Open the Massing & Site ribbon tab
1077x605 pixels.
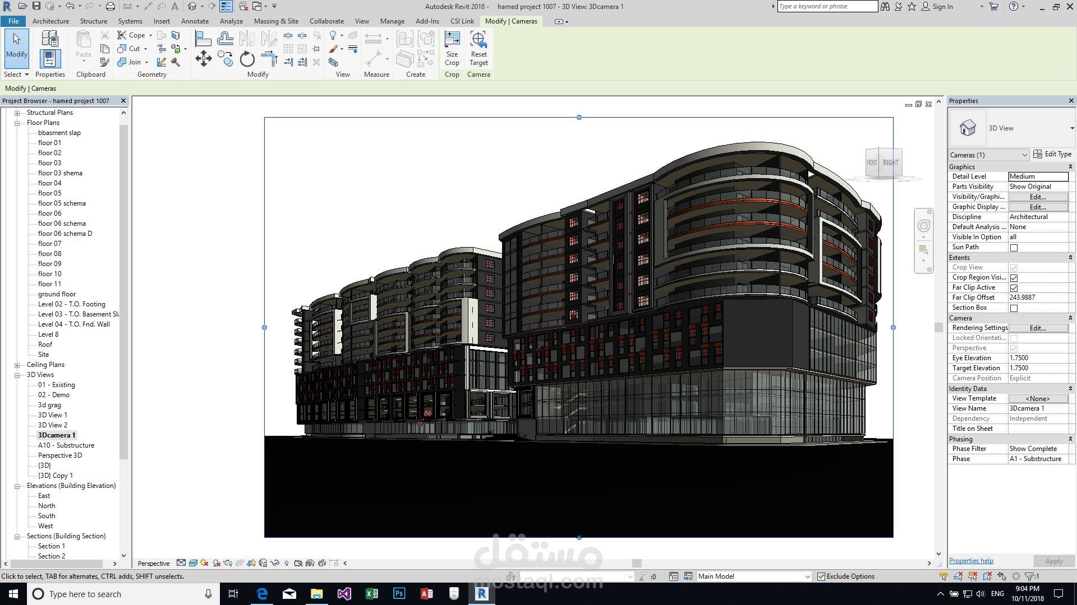click(x=276, y=21)
